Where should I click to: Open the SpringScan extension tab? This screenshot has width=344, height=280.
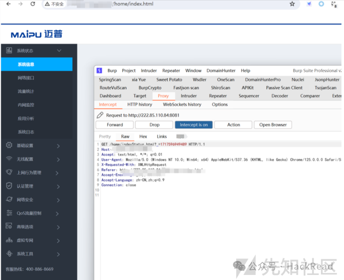point(110,80)
